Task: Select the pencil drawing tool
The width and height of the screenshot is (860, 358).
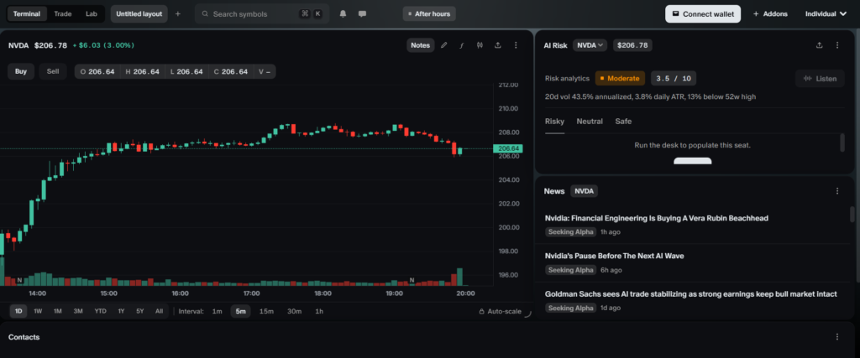Action: (444, 45)
